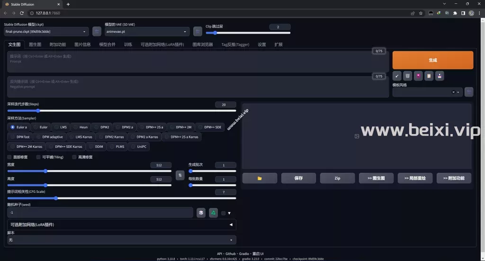The width and height of the screenshot is (485, 261).
Task: Click the orange generate button
Action: (x=433, y=60)
